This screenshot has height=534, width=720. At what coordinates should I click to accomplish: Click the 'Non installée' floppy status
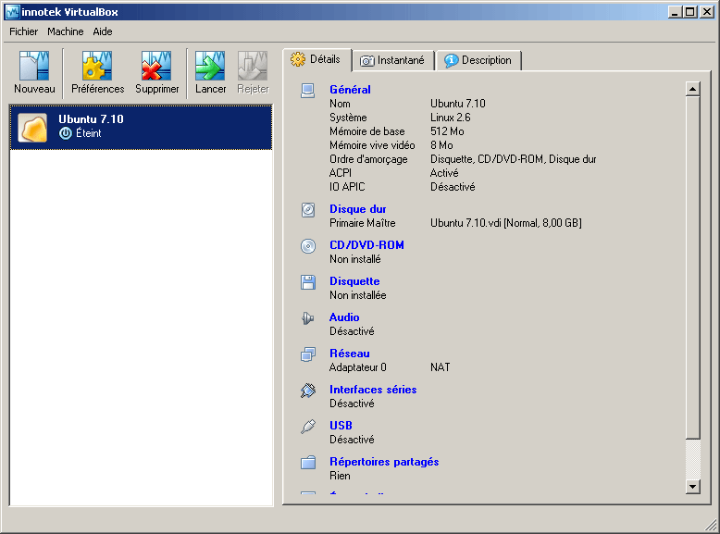[358, 295]
